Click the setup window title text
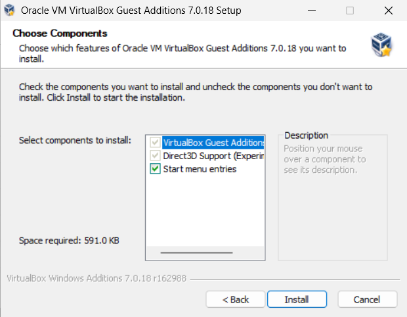The width and height of the screenshot is (407, 317). pyautogui.click(x=131, y=11)
